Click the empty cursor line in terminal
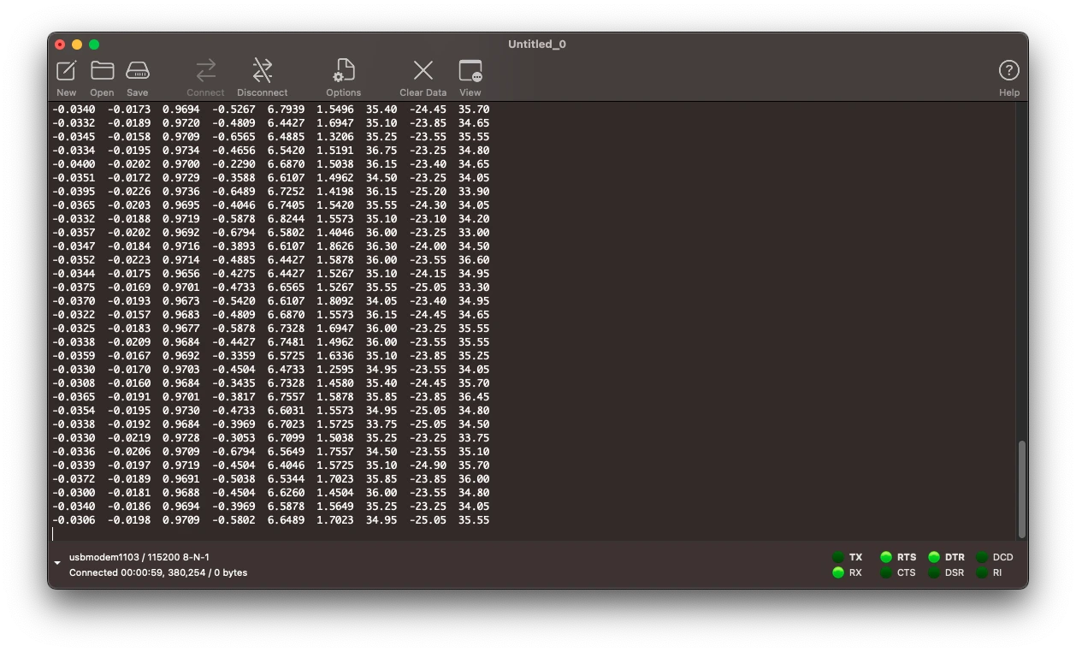The width and height of the screenshot is (1076, 652). (257, 534)
